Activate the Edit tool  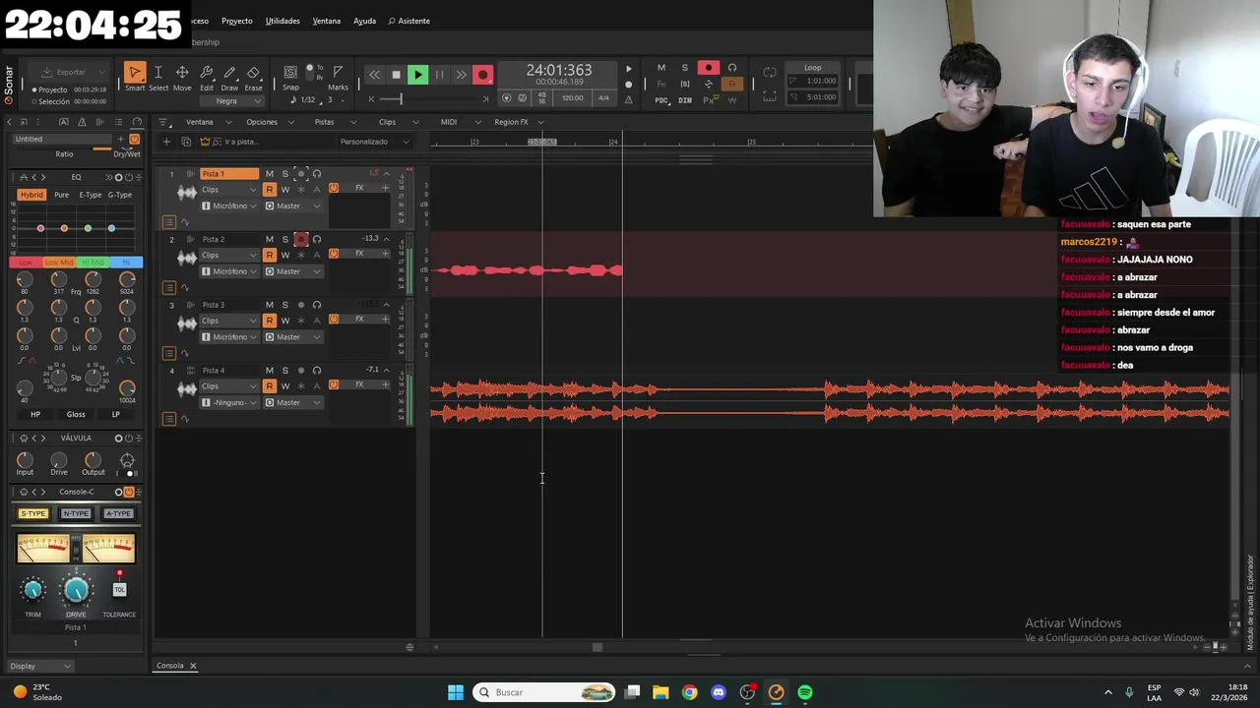207,77
